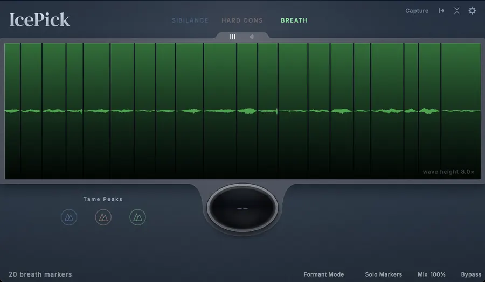Click the crossed-arrows icon beside the gear
Image resolution: width=485 pixels, height=282 pixels.
click(x=457, y=11)
